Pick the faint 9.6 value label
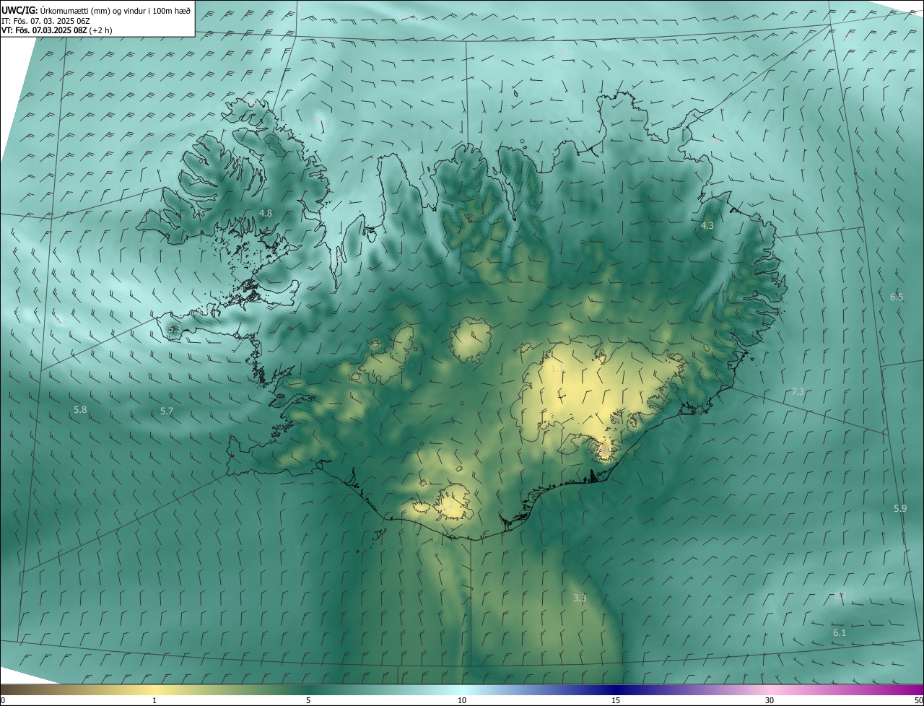This screenshot has width=924, height=706. point(61,321)
